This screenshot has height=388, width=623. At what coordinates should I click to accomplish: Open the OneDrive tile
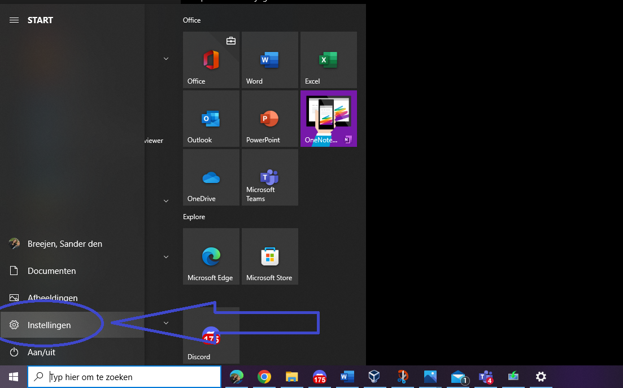tap(211, 177)
